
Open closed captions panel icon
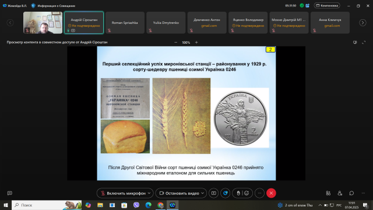10,193
